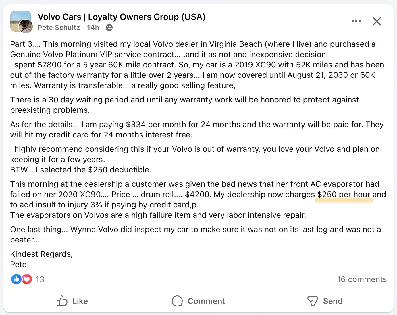This screenshot has width=397, height=315.
Task: Visit the Pete Schultz author profile link
Action: click(59, 28)
